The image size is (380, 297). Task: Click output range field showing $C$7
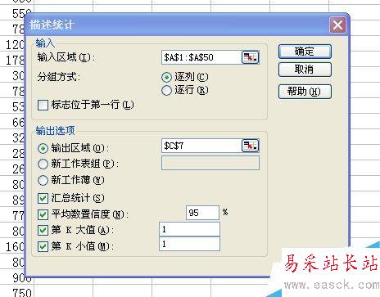[201, 146]
